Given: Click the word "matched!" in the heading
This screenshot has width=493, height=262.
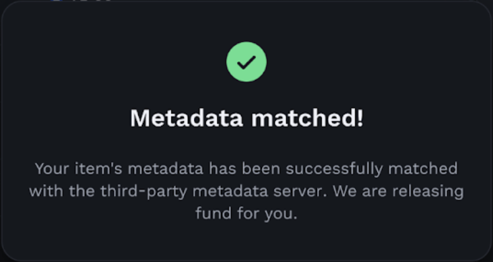Looking at the screenshot, I should point(307,118).
